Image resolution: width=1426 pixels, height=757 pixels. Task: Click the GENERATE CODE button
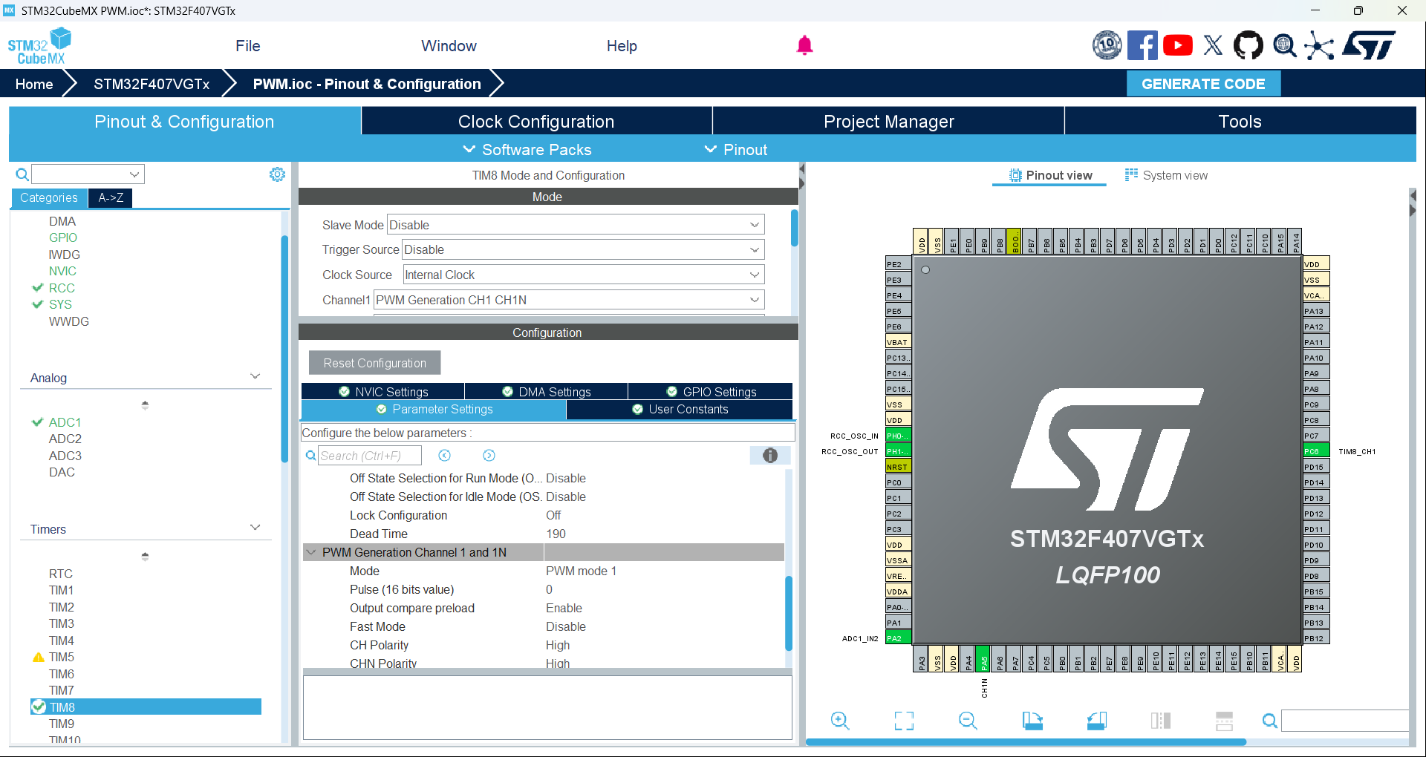[x=1203, y=83]
